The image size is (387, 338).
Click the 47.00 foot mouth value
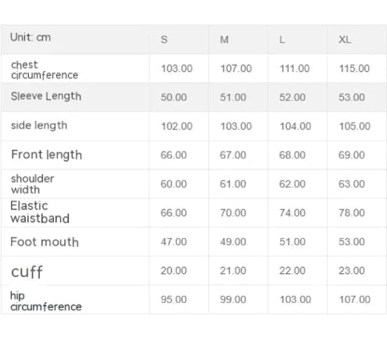click(174, 242)
